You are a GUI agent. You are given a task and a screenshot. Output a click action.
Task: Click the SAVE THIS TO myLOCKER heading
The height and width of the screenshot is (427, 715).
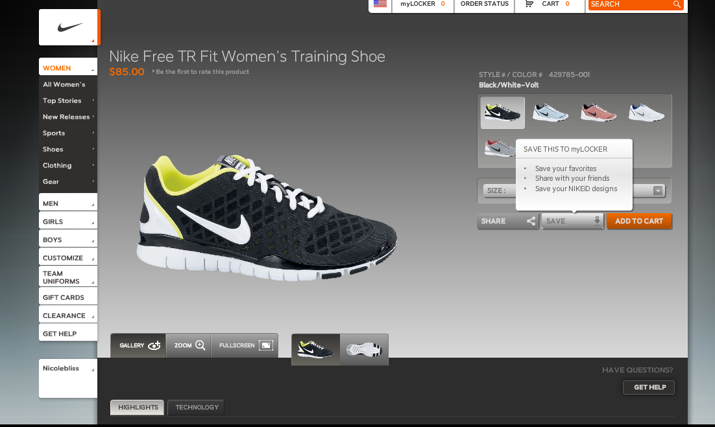(565, 149)
